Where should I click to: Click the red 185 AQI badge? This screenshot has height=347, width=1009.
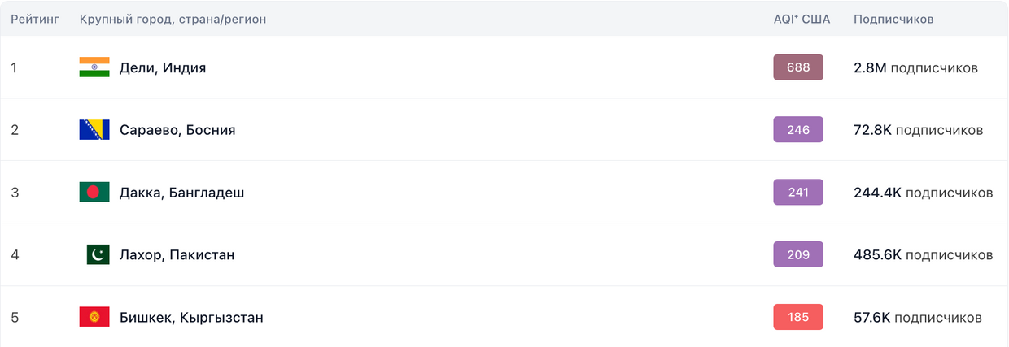tap(798, 317)
